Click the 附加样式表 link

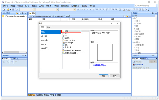[139, 65]
